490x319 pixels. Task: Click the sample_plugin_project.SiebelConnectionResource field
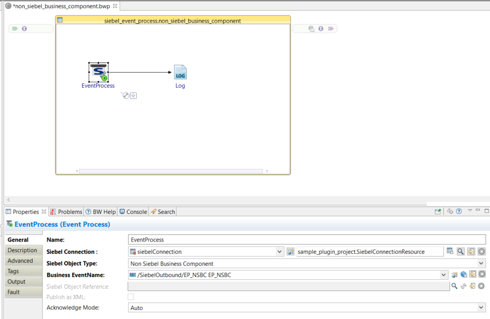370,252
